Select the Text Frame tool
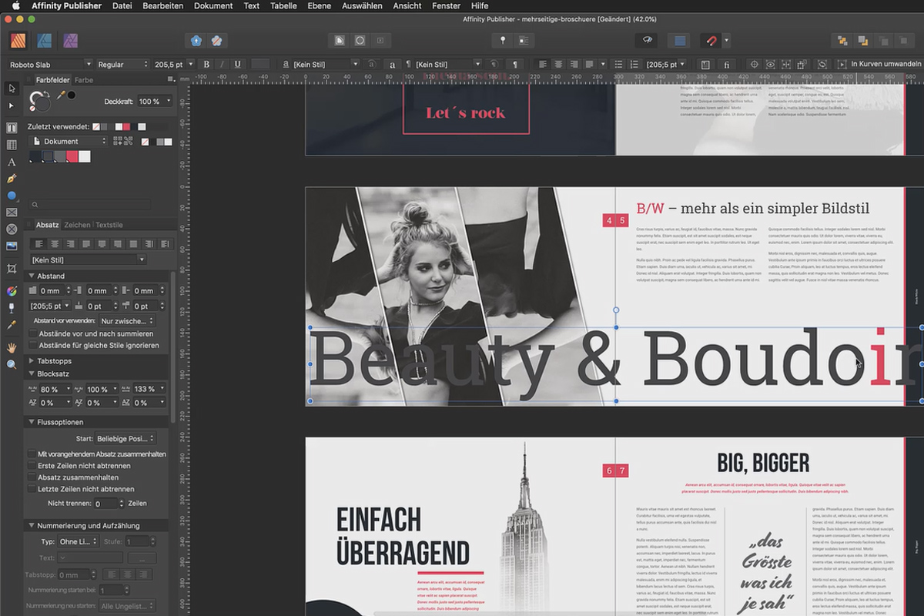This screenshot has width=924, height=616. click(x=11, y=127)
